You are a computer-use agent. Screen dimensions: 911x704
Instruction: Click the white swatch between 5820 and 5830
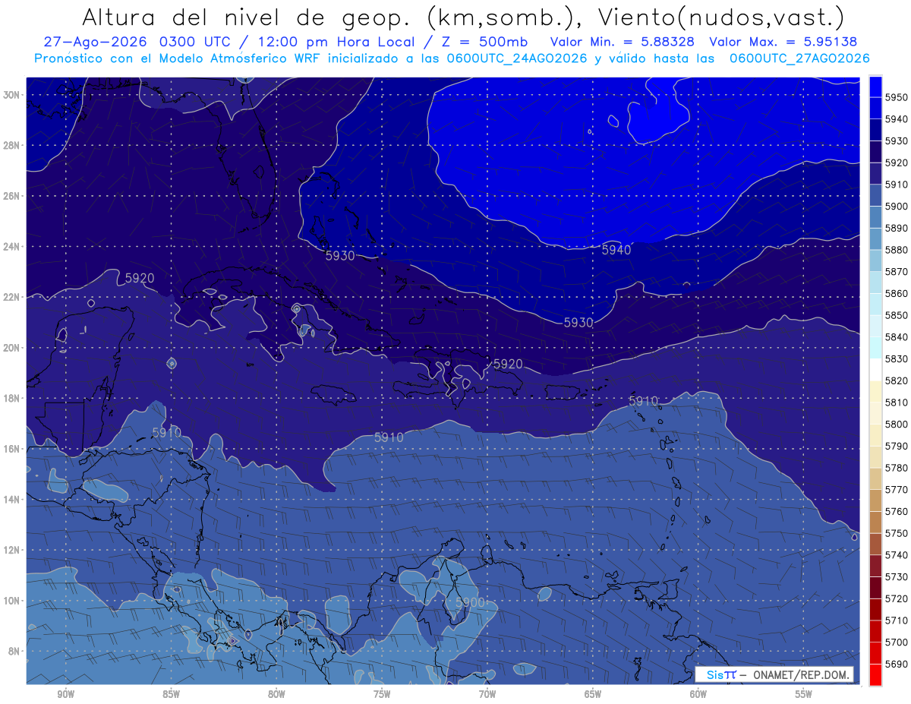pyautogui.click(x=875, y=370)
